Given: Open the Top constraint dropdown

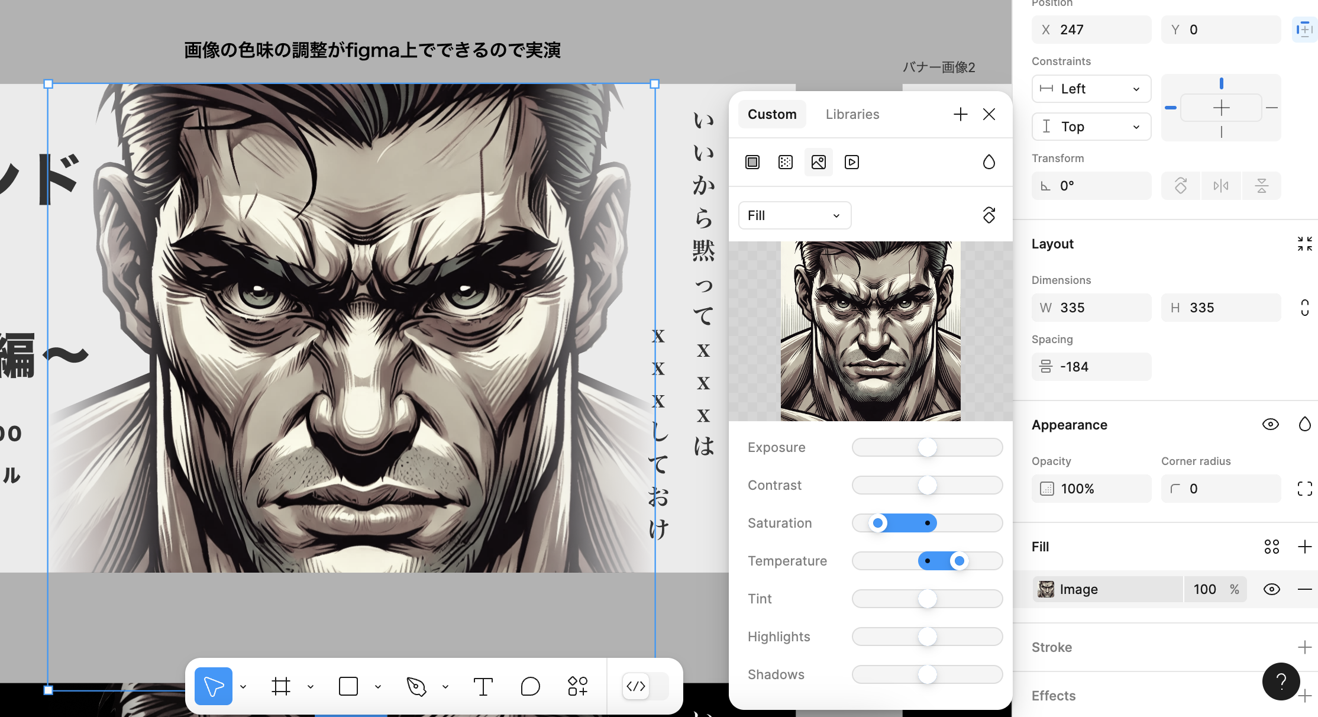Looking at the screenshot, I should click(1091, 127).
